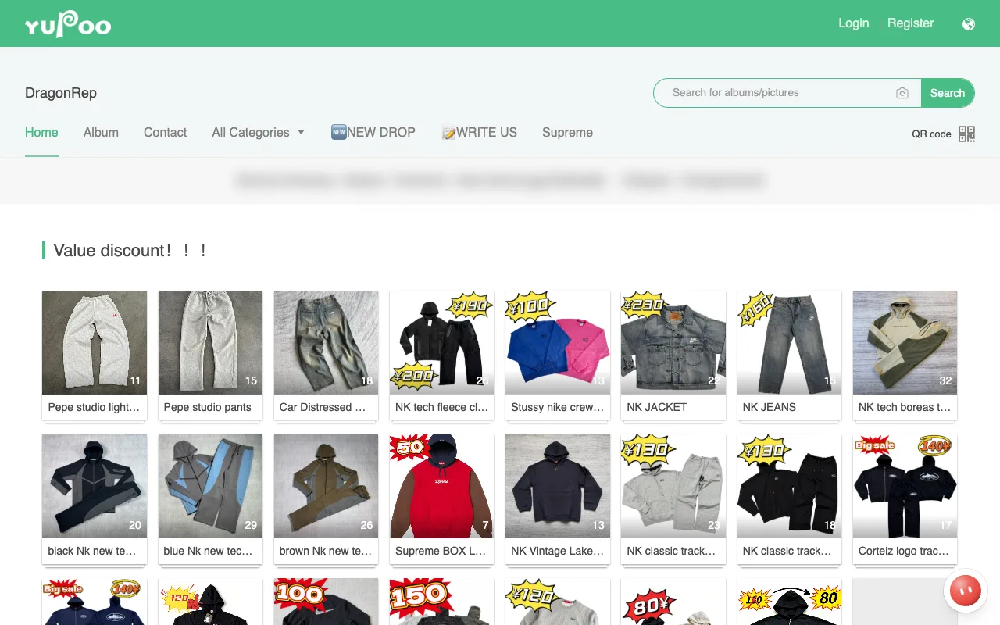Open the Supreme BOX Logo hoodie album
The image size is (1000, 625).
(442, 486)
